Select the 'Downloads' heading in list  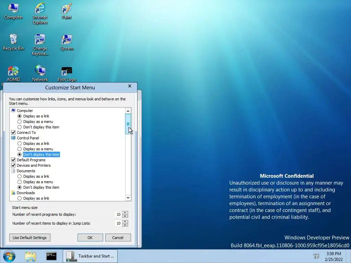(26, 193)
